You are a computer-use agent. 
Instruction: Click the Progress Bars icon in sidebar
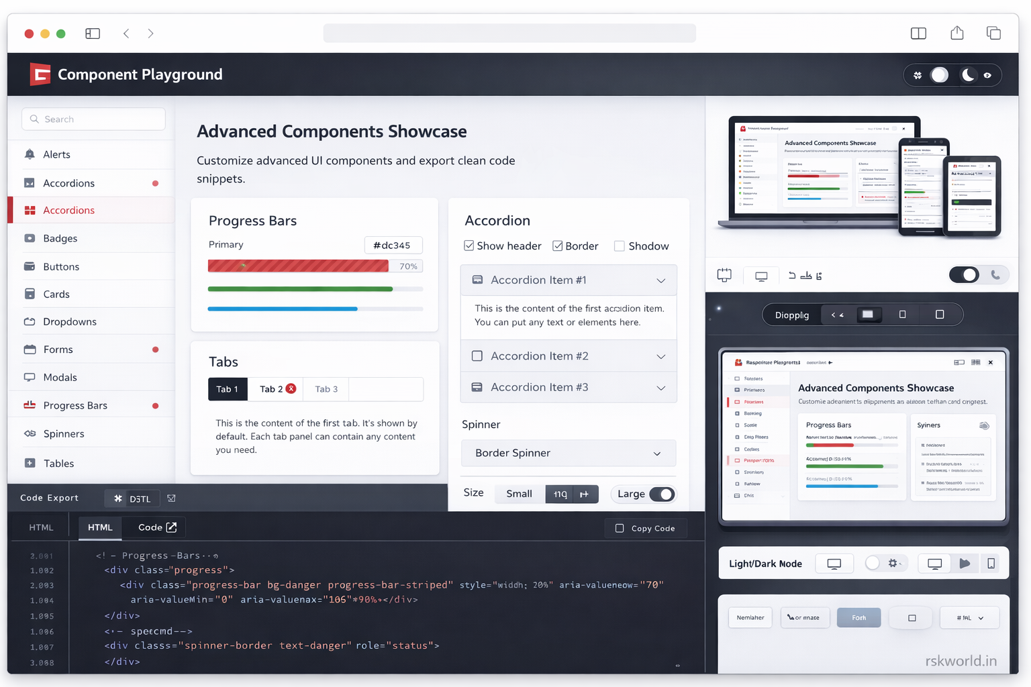click(x=29, y=405)
